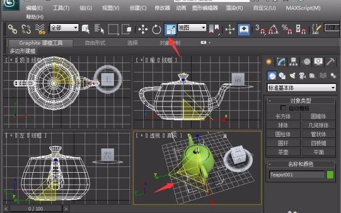This screenshot has height=213, width=341.
Task: Open the 渲染(R) menu
Action: [234, 9]
